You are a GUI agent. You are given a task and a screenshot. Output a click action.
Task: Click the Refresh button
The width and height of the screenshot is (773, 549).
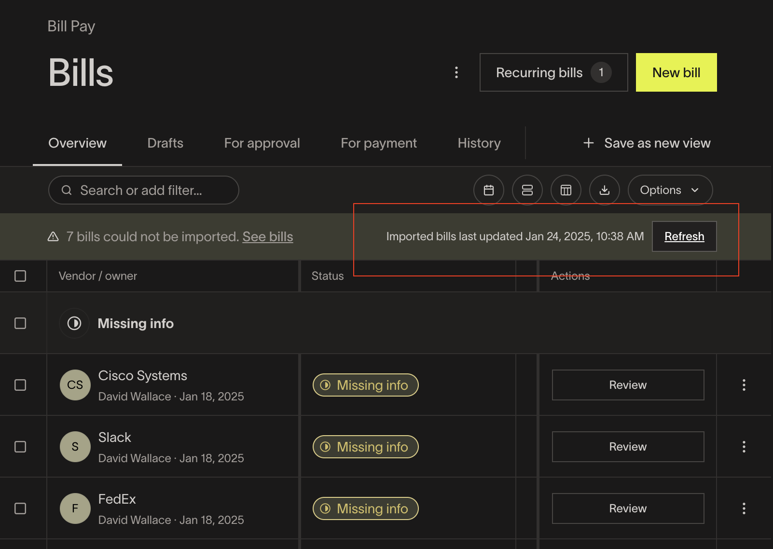[684, 236]
